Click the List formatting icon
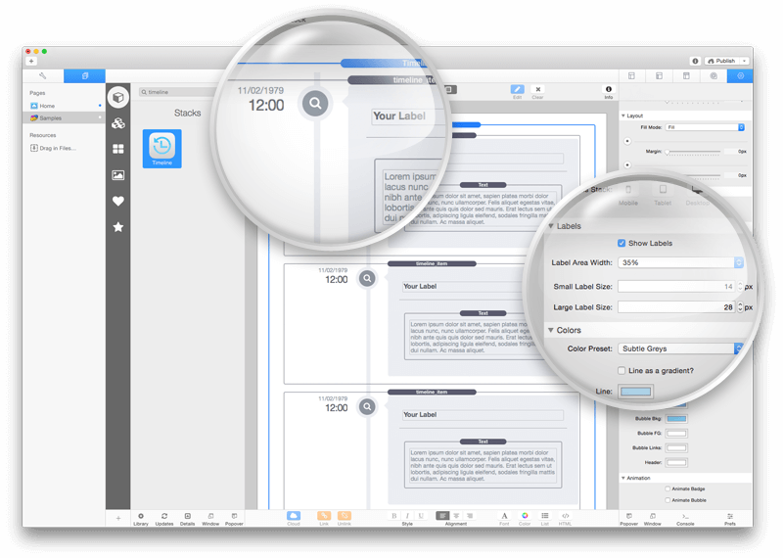The width and height of the screenshot is (783, 558). (545, 516)
